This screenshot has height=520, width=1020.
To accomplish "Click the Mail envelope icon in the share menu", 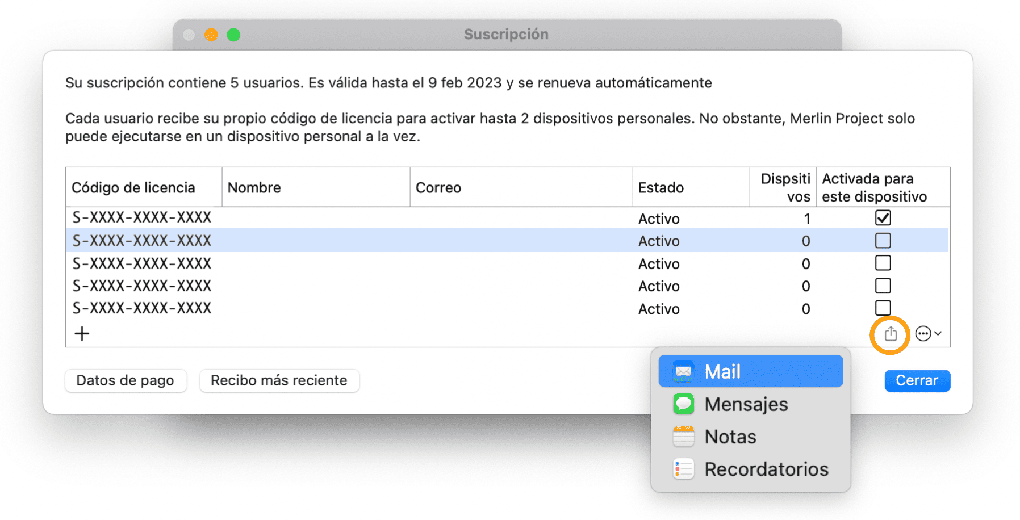I will [x=684, y=371].
